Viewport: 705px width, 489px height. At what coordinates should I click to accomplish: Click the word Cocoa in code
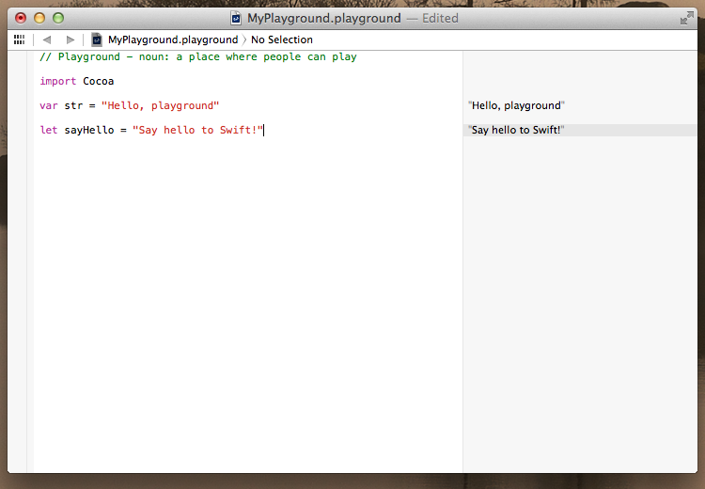(99, 81)
